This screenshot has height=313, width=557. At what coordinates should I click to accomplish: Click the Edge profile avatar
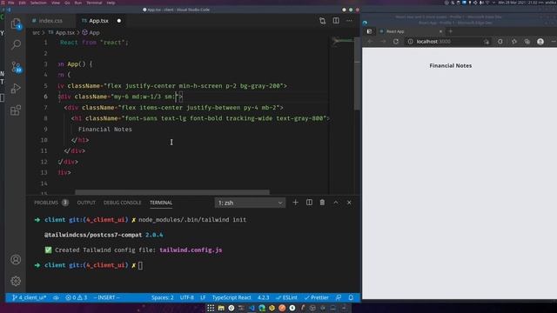[x=540, y=42]
